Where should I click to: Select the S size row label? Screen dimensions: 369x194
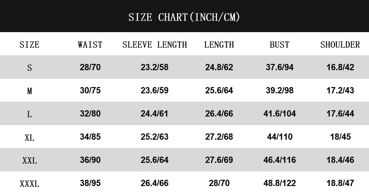tap(29, 68)
